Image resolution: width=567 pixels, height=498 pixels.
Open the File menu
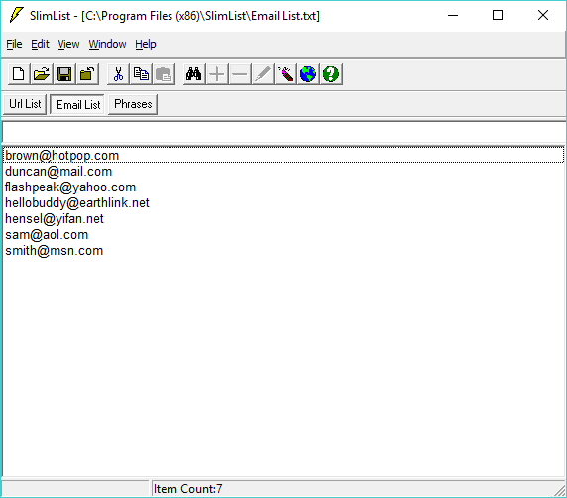[x=14, y=44]
